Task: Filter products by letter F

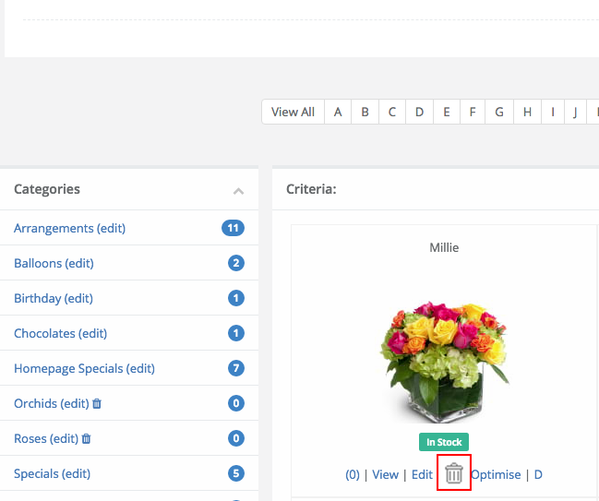Action: point(473,112)
